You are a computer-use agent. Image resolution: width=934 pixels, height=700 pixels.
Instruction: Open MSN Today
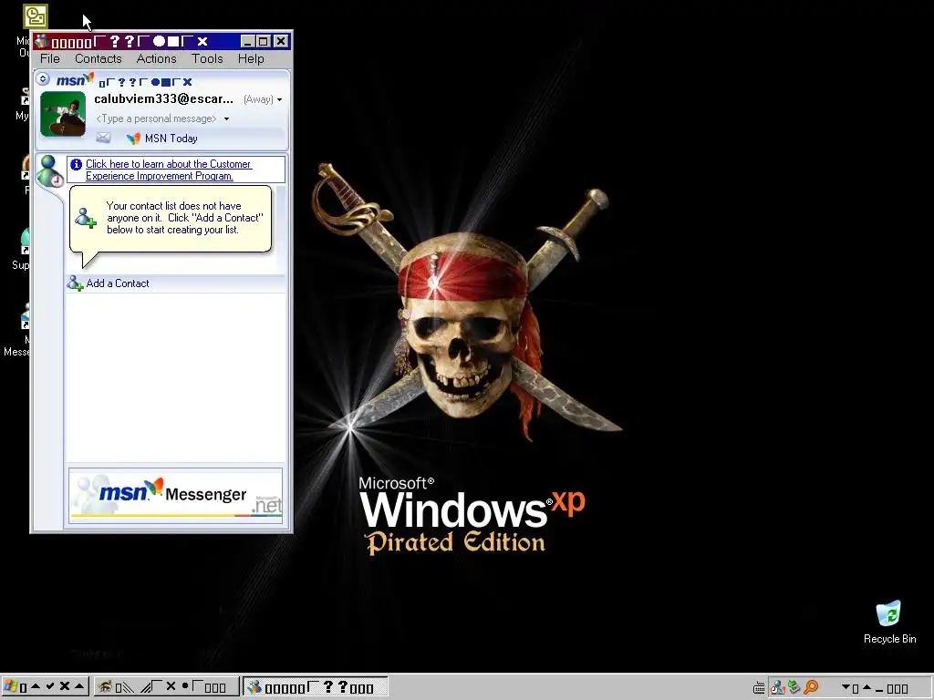coord(171,139)
